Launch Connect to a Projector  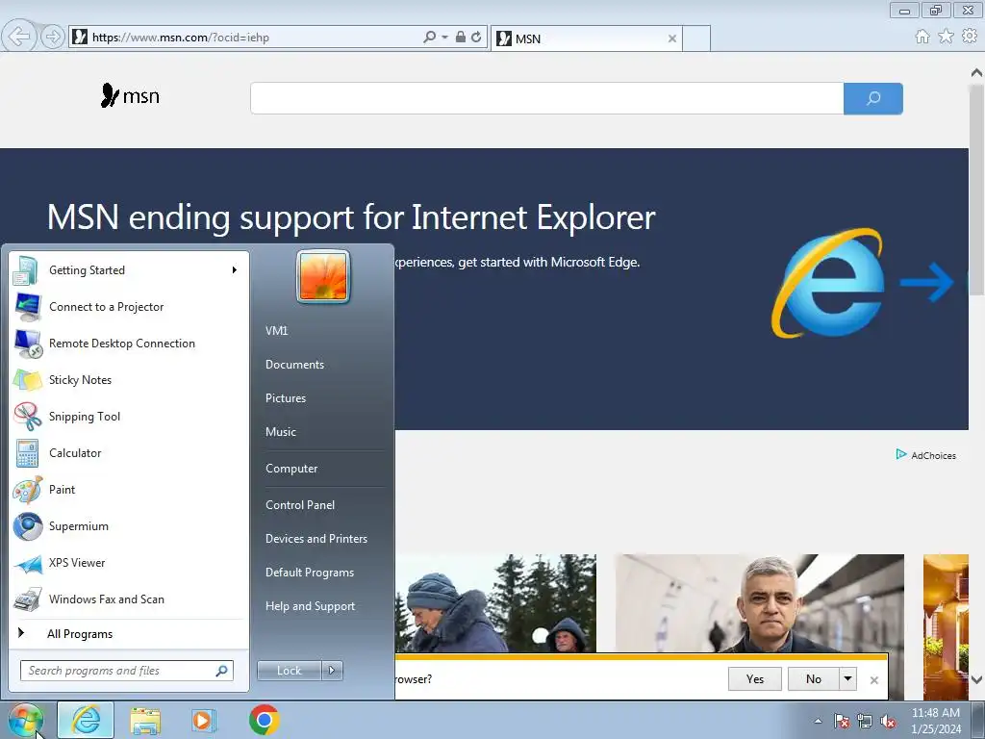(x=129, y=307)
